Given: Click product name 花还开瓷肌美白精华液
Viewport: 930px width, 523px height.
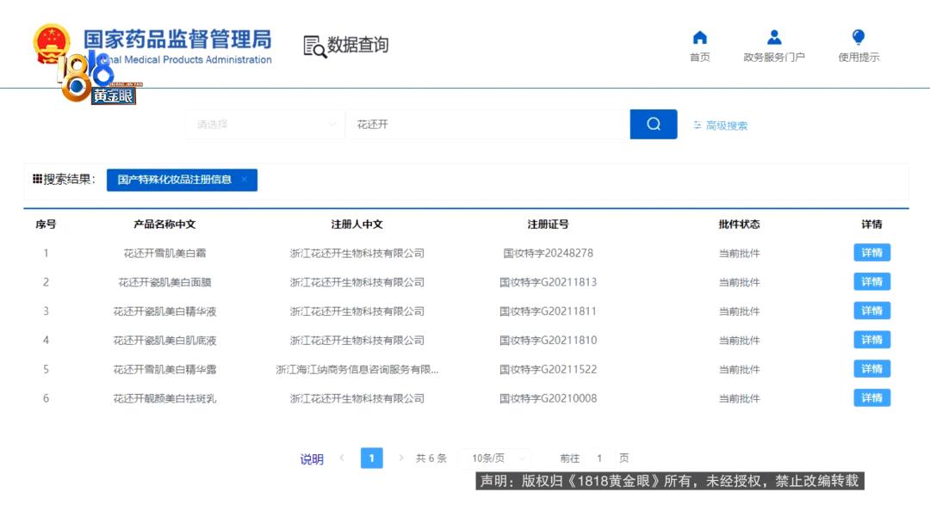Looking at the screenshot, I should pos(164,311).
